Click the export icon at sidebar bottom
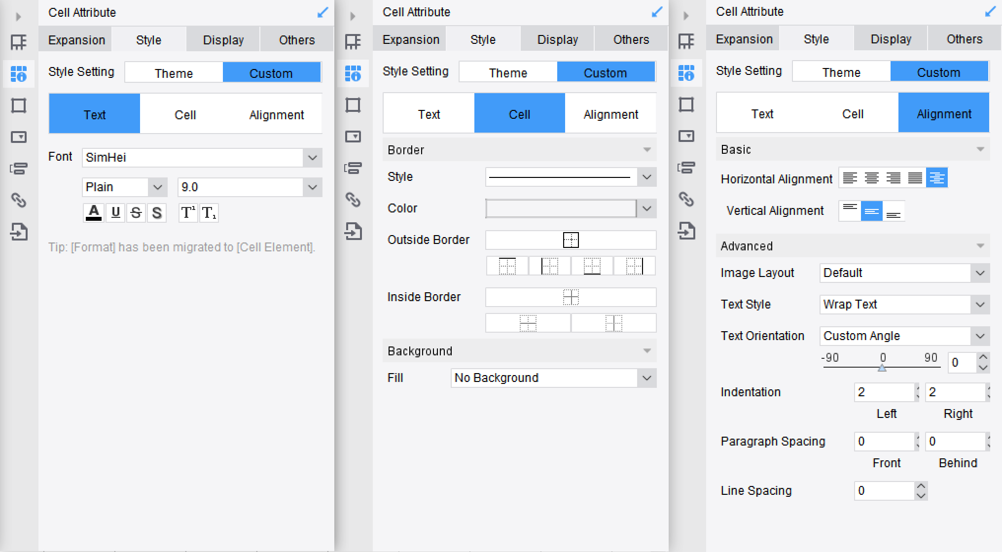 [x=19, y=232]
